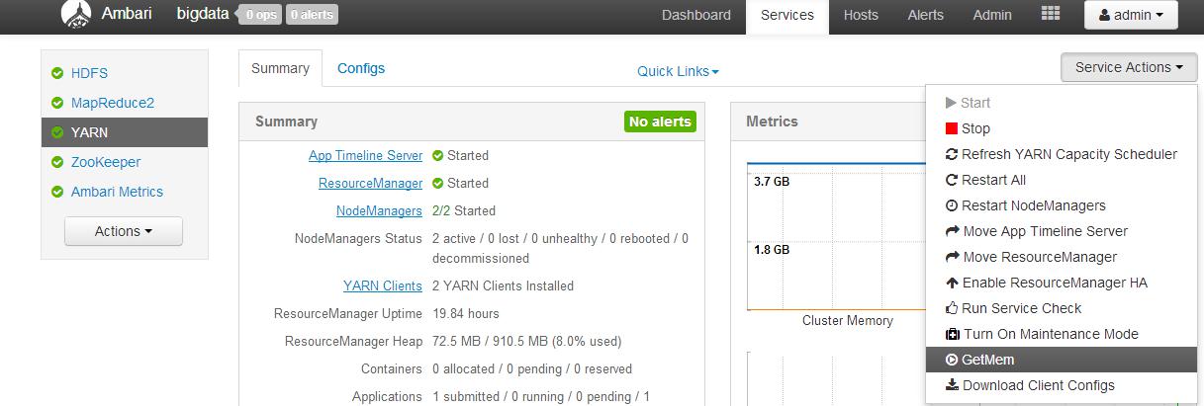Open the sidebar Actions dropdown

pos(124,231)
